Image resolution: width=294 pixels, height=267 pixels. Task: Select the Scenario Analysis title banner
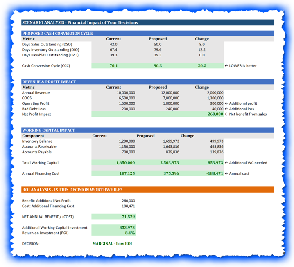click(147, 22)
